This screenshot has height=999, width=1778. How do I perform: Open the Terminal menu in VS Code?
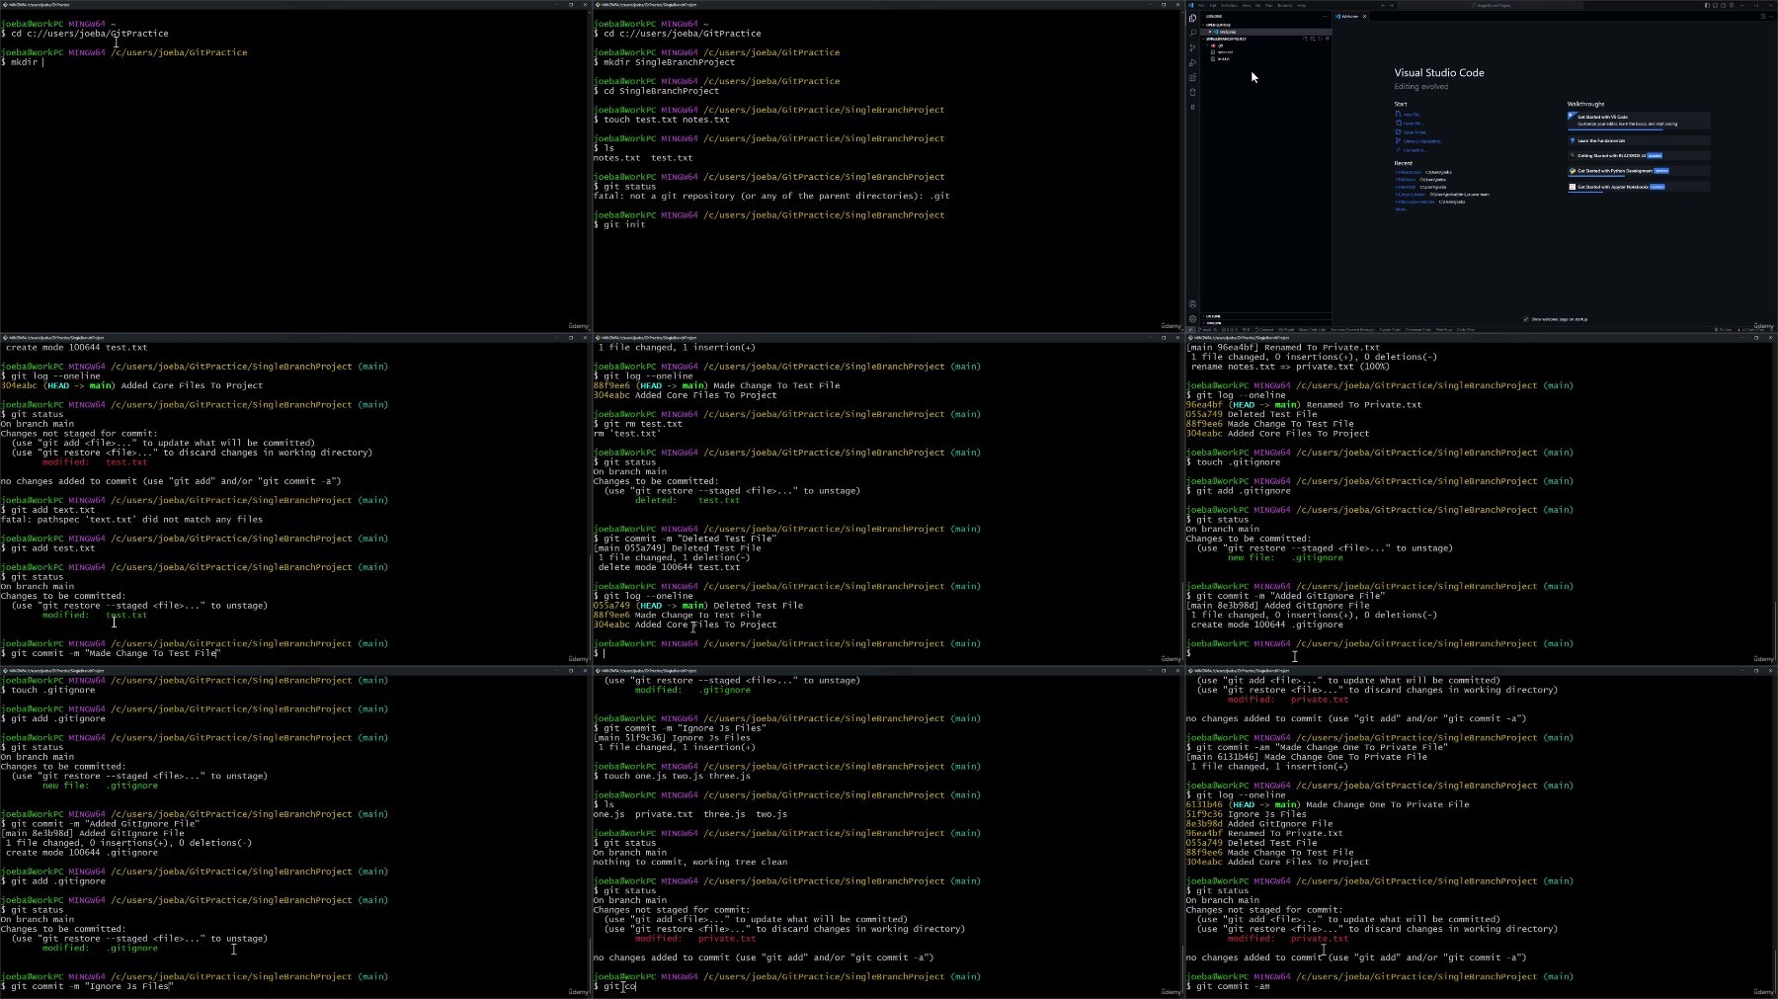tap(1284, 5)
